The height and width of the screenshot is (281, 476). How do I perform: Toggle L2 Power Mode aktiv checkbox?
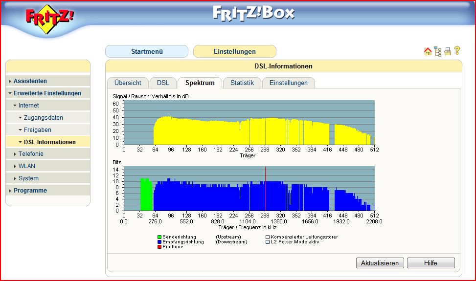click(268, 242)
